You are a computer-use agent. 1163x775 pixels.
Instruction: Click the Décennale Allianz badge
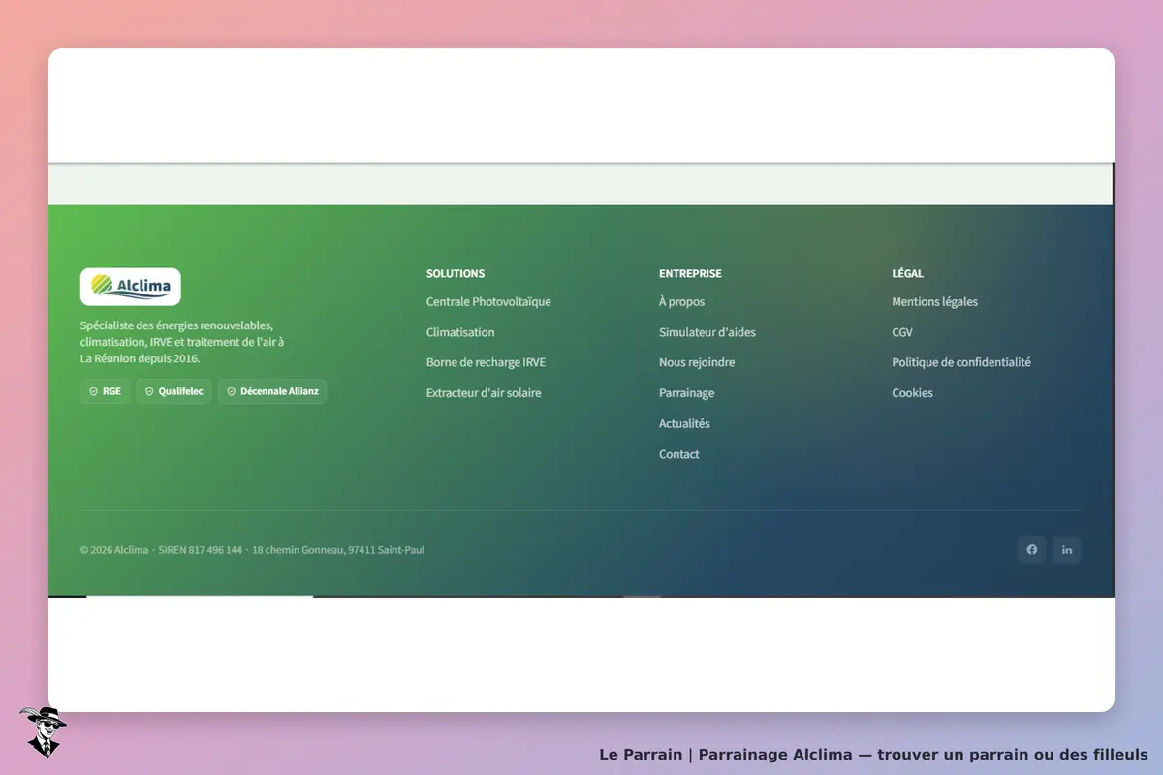pyautogui.click(x=272, y=391)
